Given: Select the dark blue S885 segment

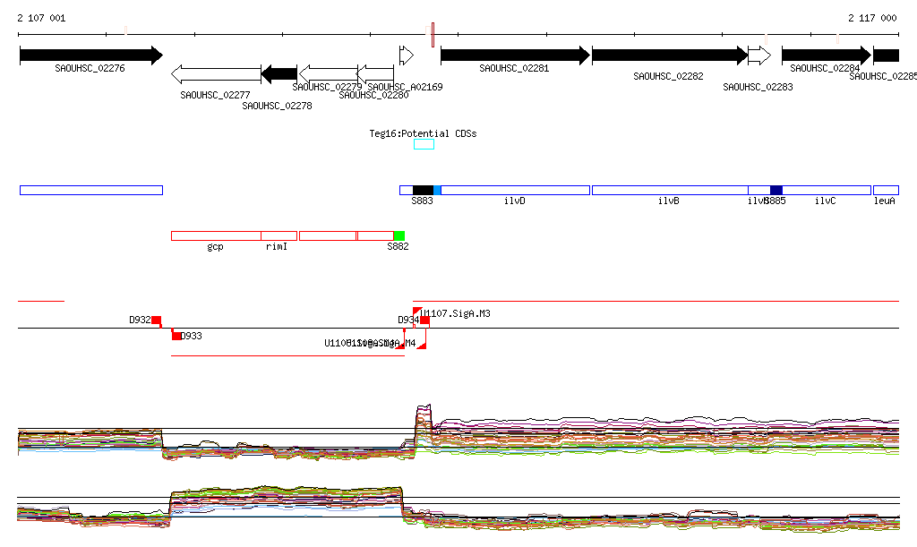Looking at the screenshot, I should point(776,190).
